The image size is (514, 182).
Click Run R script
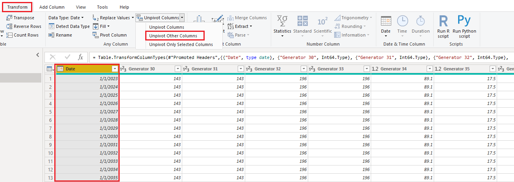[443, 26]
